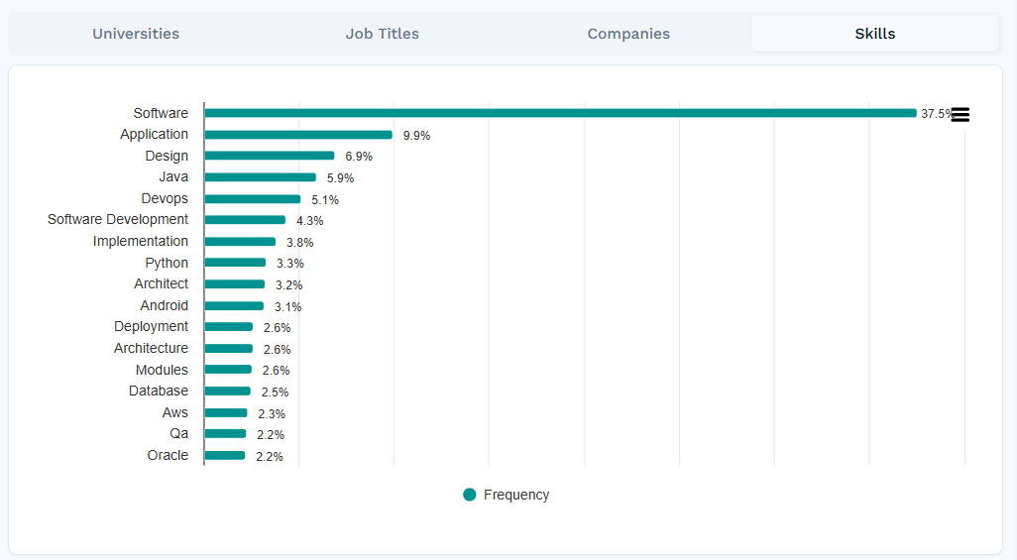The height and width of the screenshot is (560, 1017).
Task: Click the Aws bar
Action: pos(226,413)
